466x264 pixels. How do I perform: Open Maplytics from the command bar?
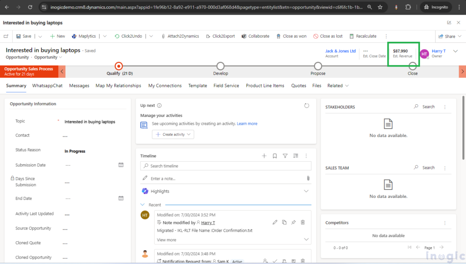[87, 36]
